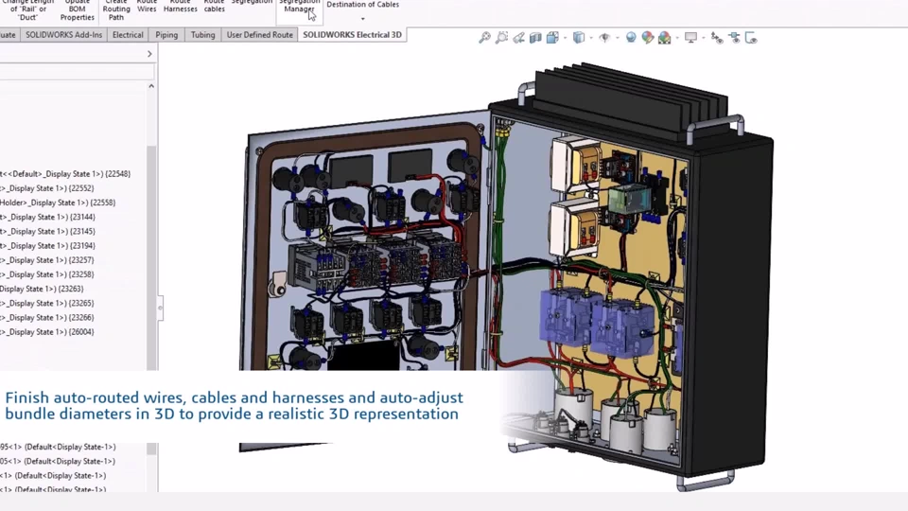The height and width of the screenshot is (511, 908).
Task: Open the Electrical tab
Action: coord(128,35)
